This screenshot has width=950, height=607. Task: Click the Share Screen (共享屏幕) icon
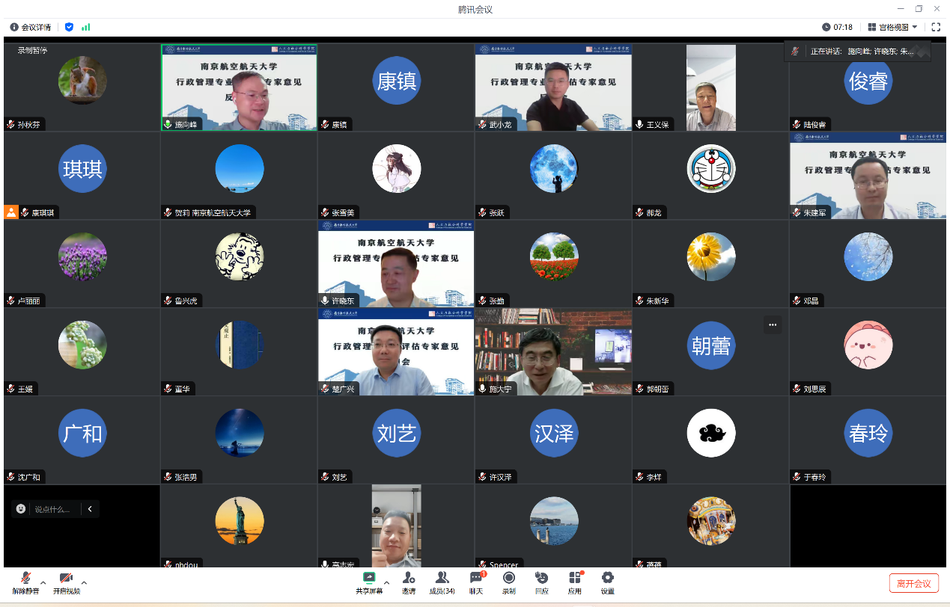(368, 578)
